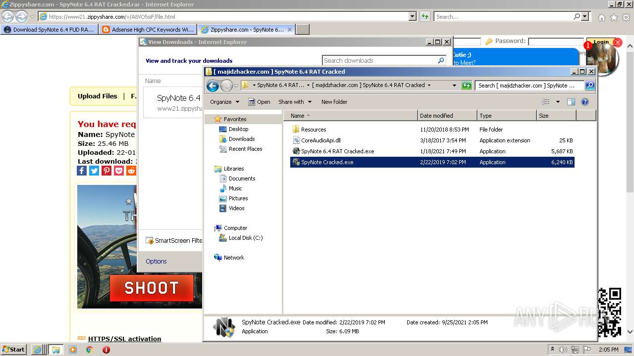
Task: Switch to Zippyshare.com SpyNote tab
Action: point(246,30)
